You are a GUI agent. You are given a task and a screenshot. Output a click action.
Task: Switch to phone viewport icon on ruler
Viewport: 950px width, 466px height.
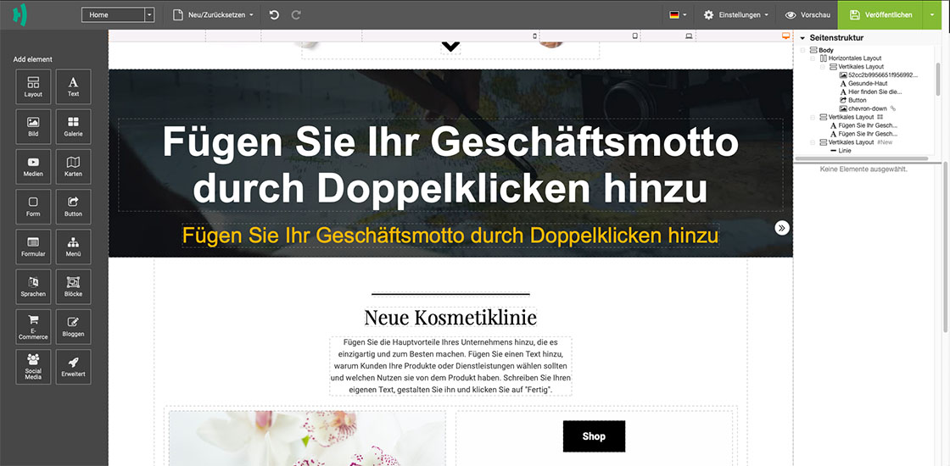534,36
